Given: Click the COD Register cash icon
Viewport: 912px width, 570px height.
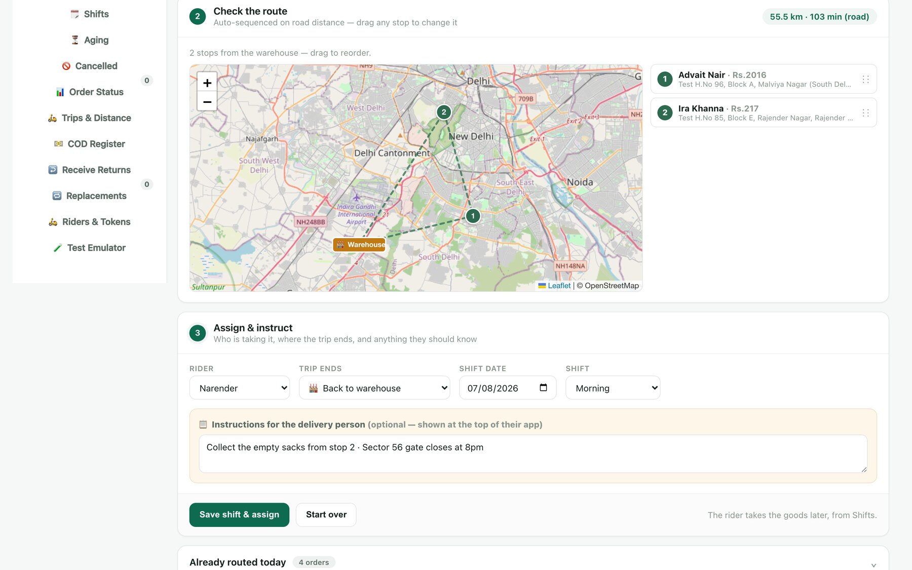Looking at the screenshot, I should 58,144.
